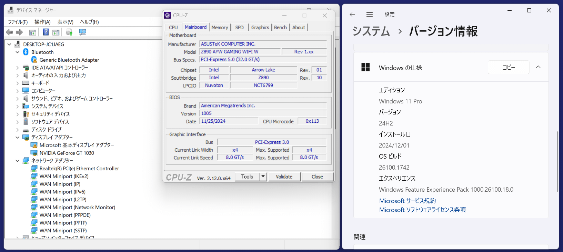This screenshot has width=563, height=252.
Task: Expand the サウンド、ビデオ、およびゲーム コントローラー node
Action: 18,99
